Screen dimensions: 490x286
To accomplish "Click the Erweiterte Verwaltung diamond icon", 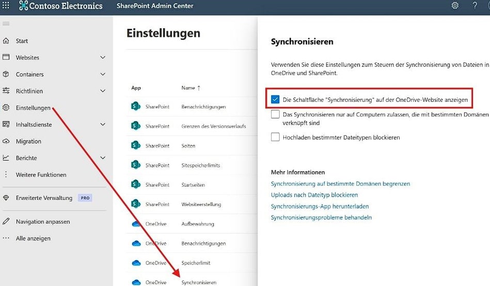I will (6, 198).
